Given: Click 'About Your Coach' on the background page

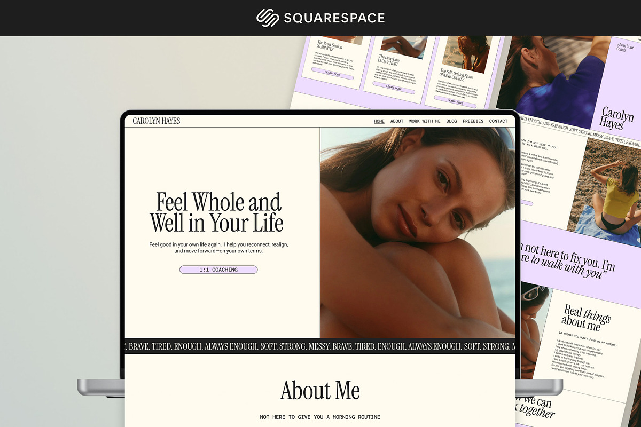Looking at the screenshot, I should point(624,47).
